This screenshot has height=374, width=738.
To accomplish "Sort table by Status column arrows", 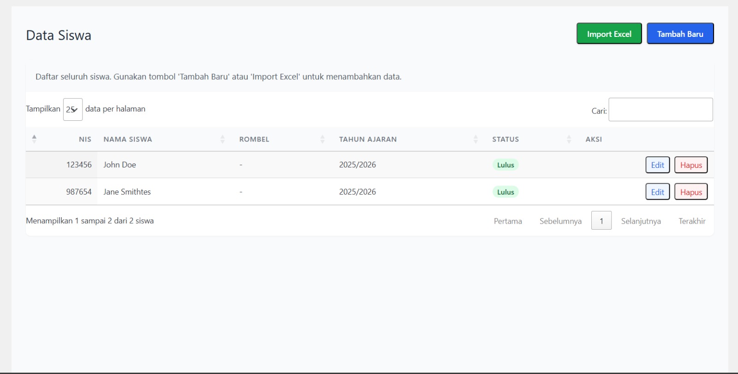I will [569, 139].
